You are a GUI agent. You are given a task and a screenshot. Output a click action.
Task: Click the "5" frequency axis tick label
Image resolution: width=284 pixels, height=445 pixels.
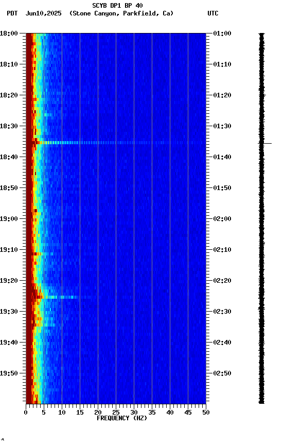click(44, 413)
